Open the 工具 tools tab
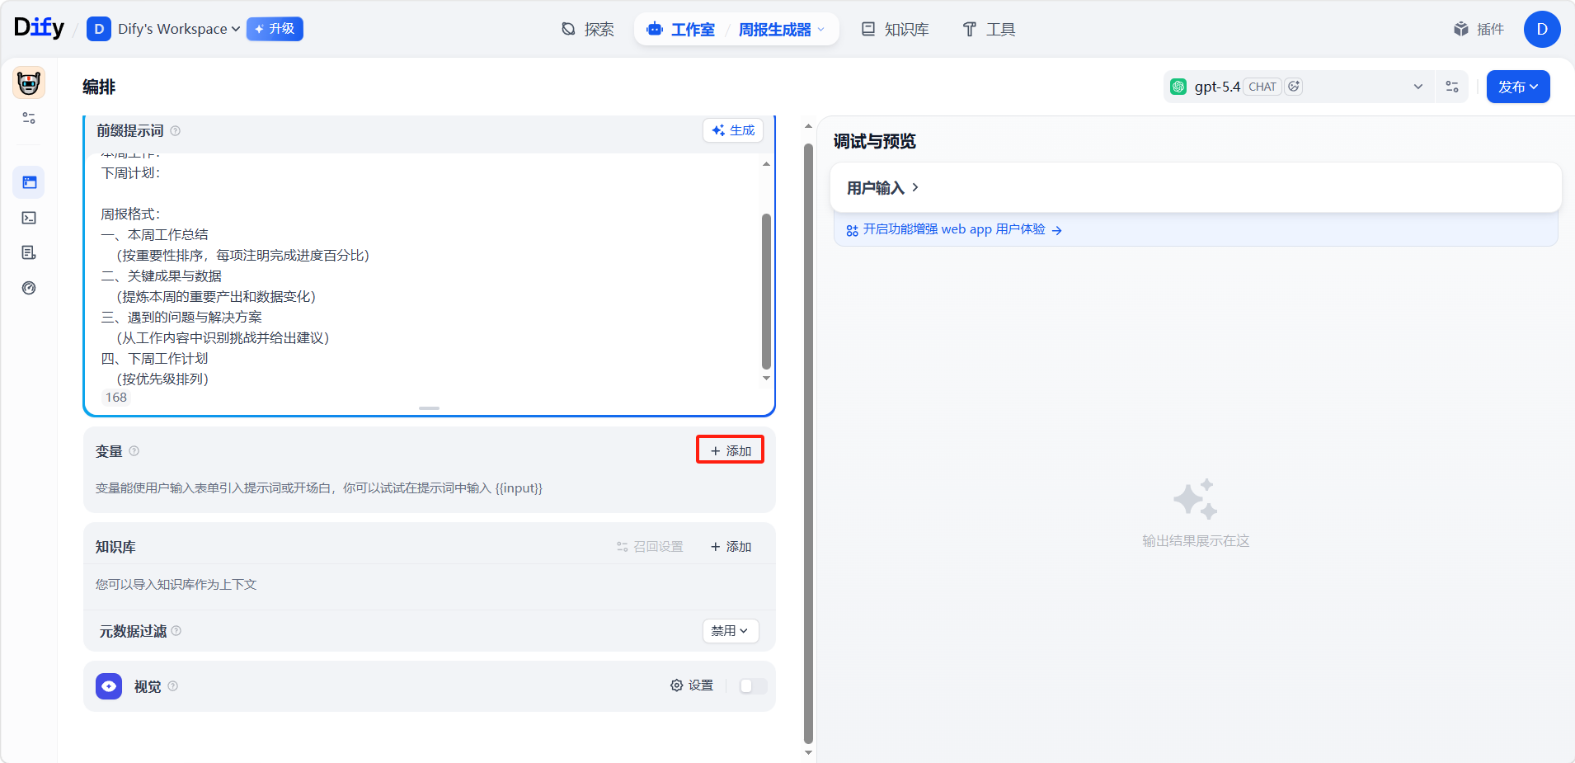The width and height of the screenshot is (1575, 763). point(989,30)
